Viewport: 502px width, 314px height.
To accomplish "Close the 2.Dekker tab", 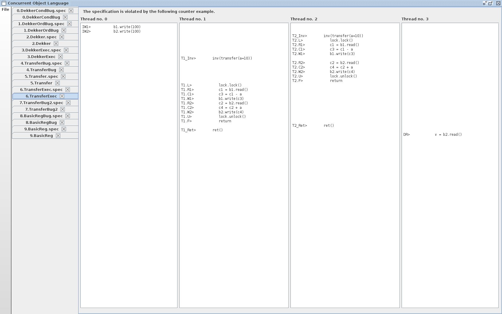I will 56,43.
